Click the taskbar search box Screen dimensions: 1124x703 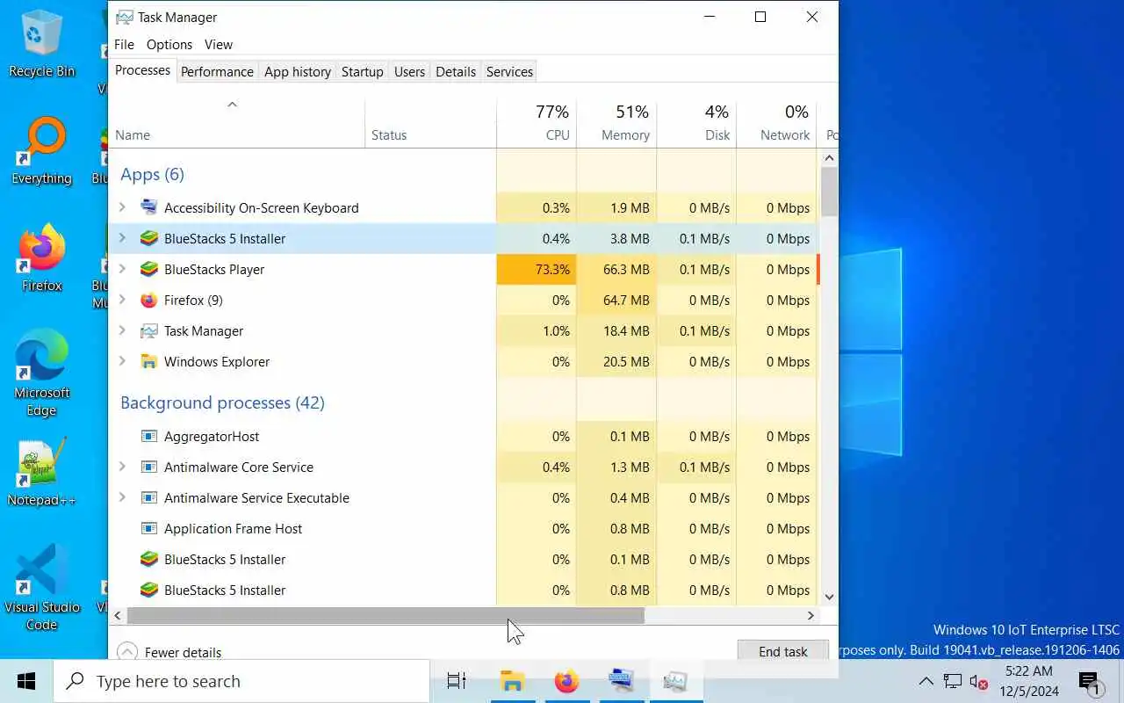(x=241, y=681)
